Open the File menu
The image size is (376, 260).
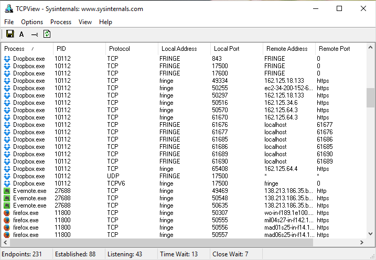point(9,22)
